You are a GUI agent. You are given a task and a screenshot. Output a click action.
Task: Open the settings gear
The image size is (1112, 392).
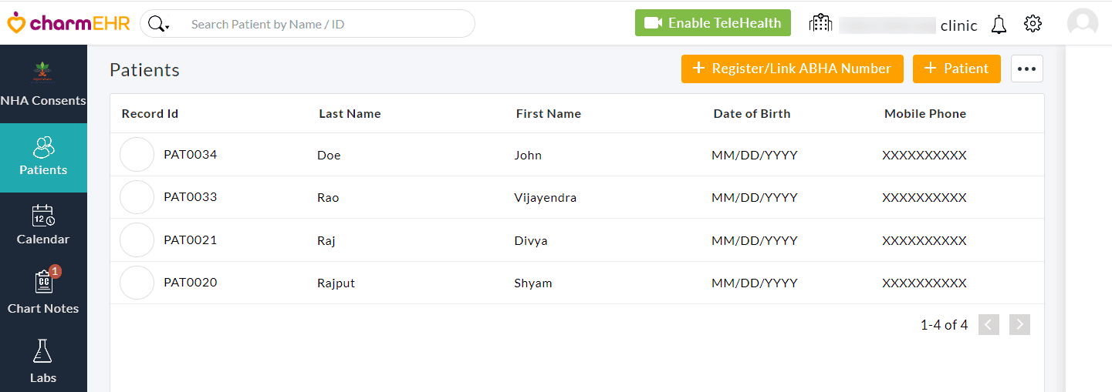point(1033,24)
